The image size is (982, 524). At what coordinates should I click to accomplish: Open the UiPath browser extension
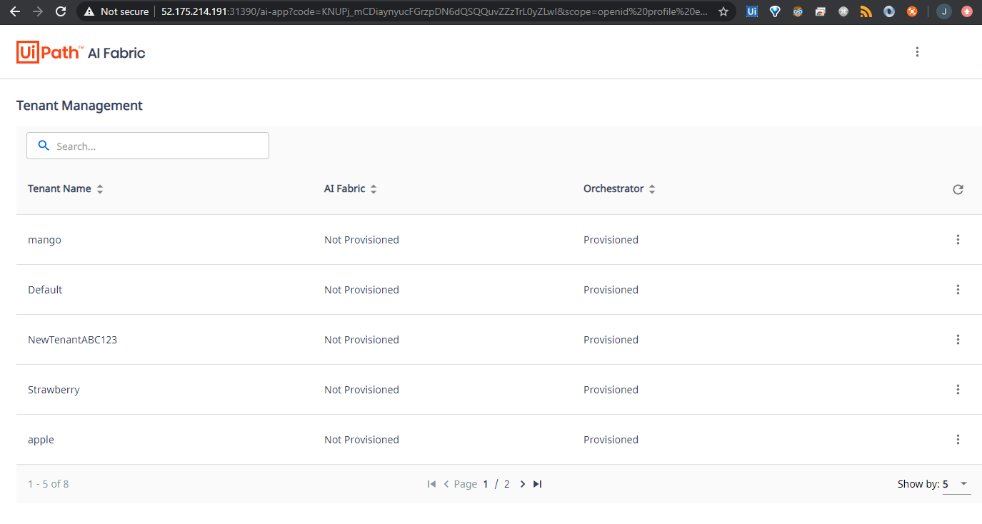click(751, 11)
